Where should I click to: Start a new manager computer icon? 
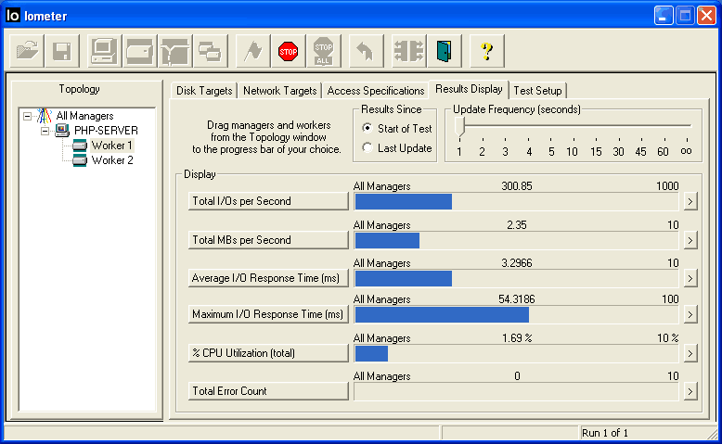click(x=104, y=51)
